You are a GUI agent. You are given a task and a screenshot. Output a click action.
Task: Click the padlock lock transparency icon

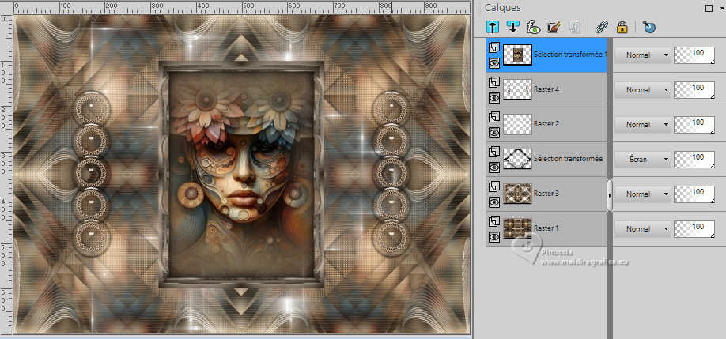click(x=622, y=27)
